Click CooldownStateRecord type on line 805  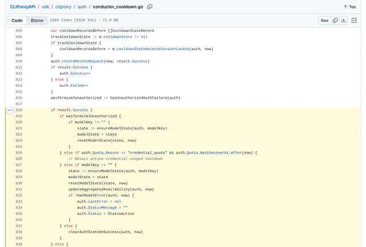click(x=133, y=30)
